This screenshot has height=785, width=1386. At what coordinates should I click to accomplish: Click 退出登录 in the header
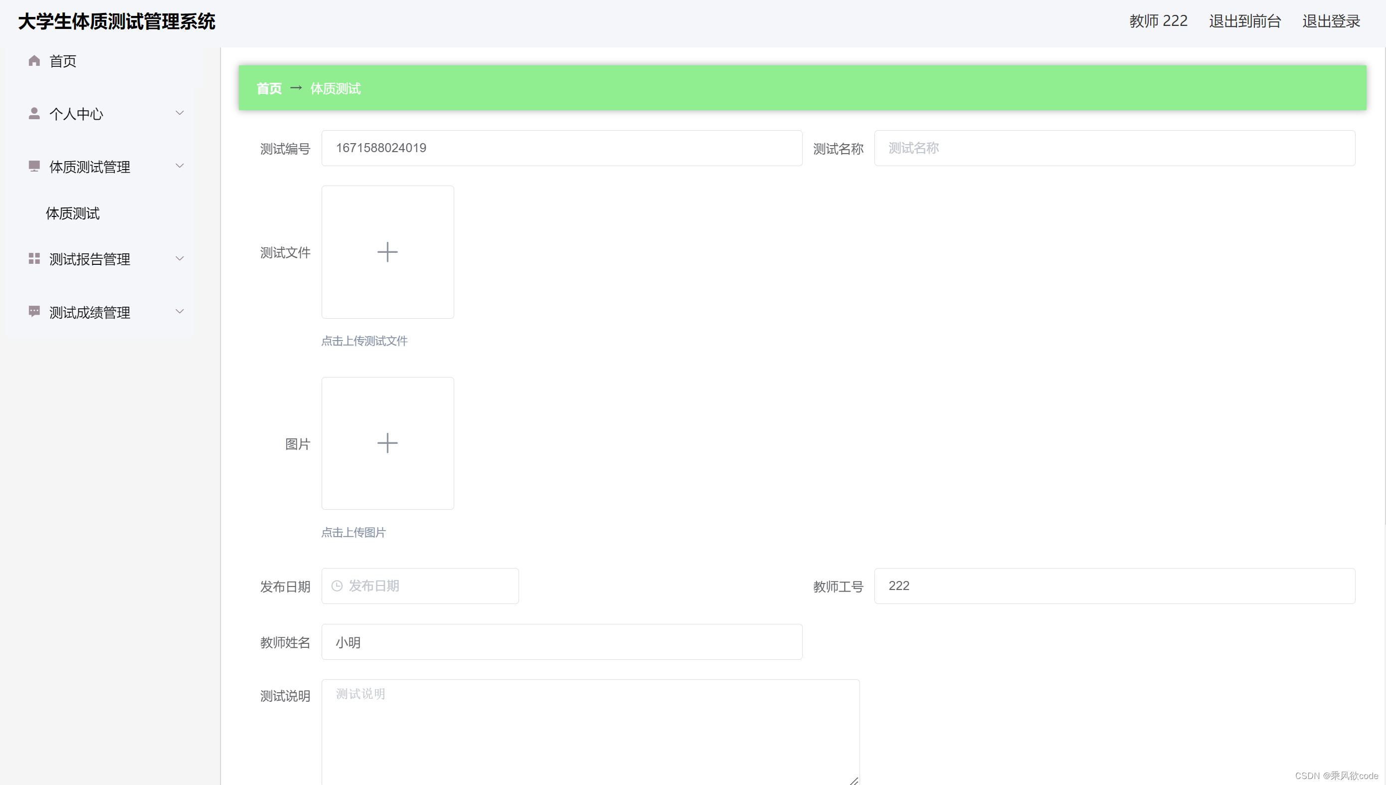(1331, 21)
